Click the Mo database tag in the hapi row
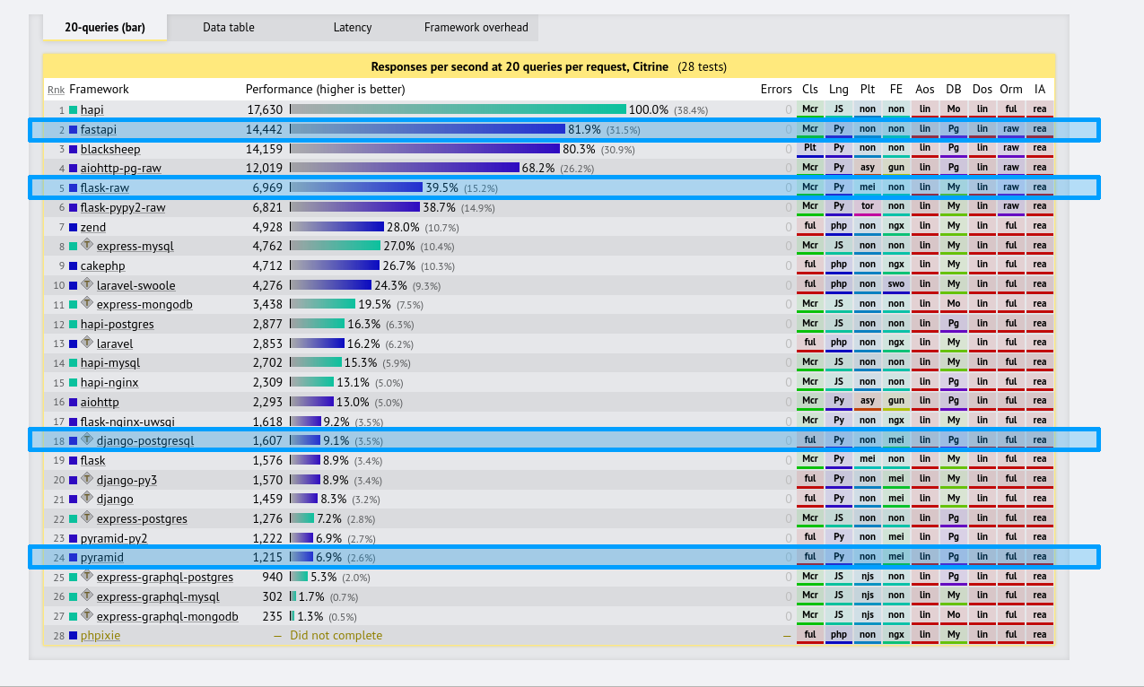The height and width of the screenshot is (687, 1144). click(953, 110)
